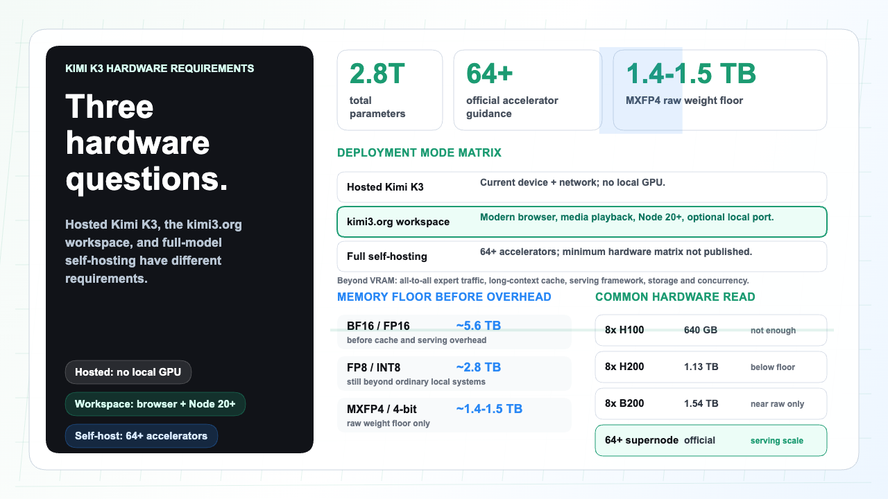Click the 'Modern browser, media playback' description
888x499 pixels.
(627, 217)
